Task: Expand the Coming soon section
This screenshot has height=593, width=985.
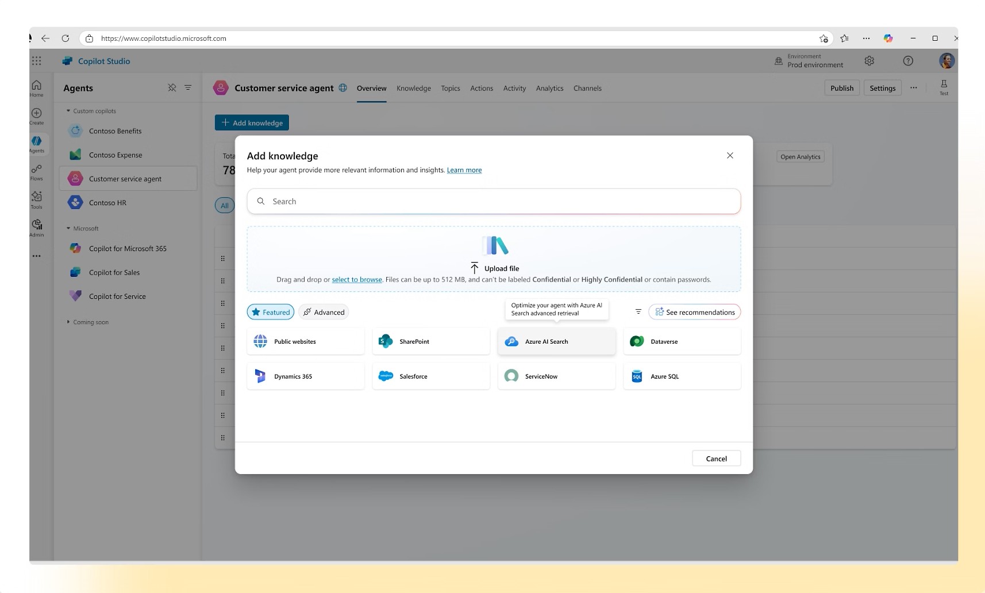Action: 68,322
